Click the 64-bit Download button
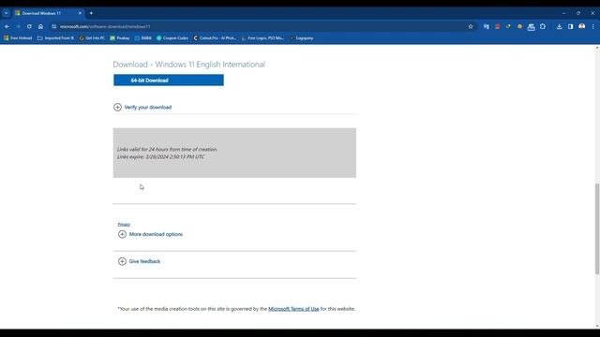The width and height of the screenshot is (600, 337). pos(169,81)
